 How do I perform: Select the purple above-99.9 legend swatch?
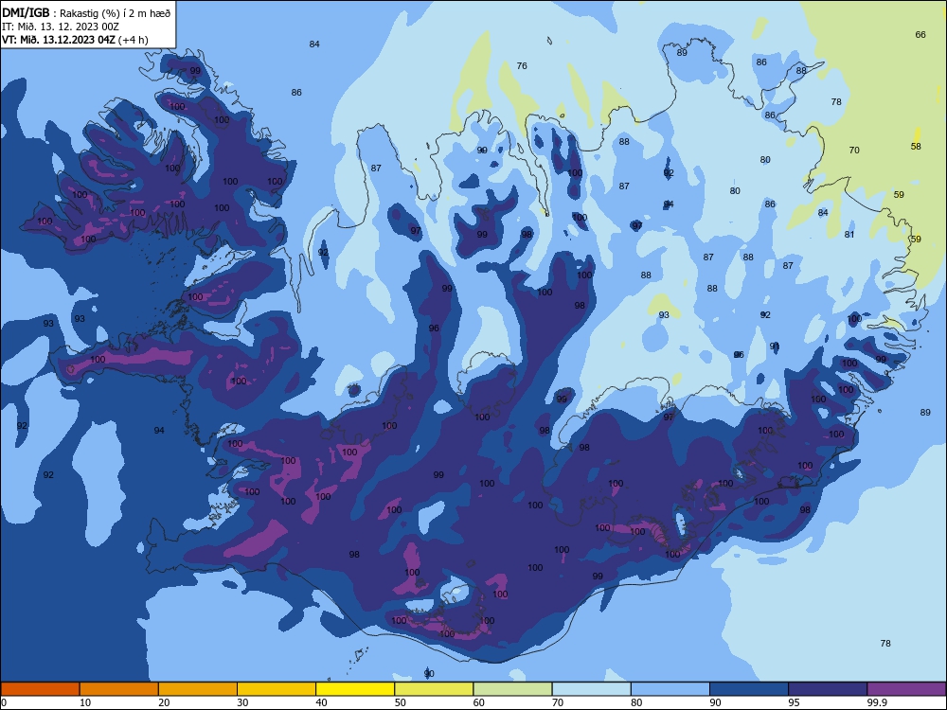point(906,689)
